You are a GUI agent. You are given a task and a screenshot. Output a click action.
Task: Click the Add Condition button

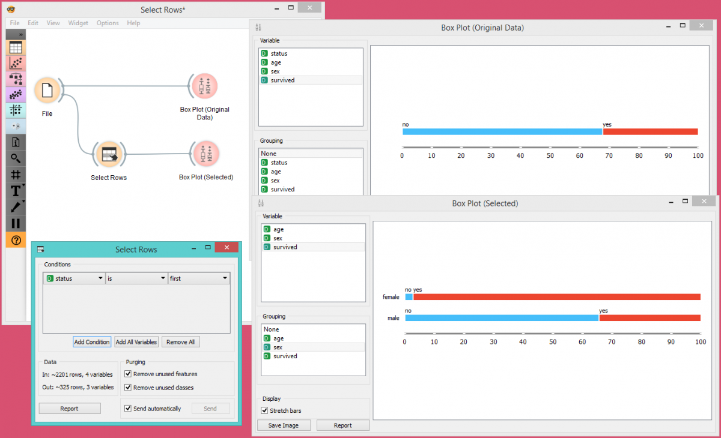point(92,342)
